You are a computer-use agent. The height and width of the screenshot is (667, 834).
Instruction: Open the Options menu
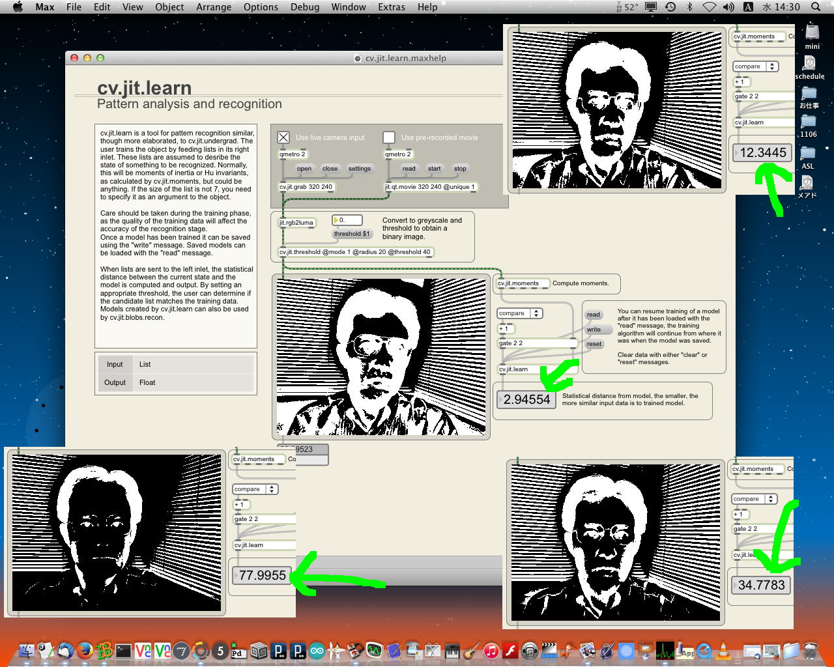pyautogui.click(x=261, y=7)
